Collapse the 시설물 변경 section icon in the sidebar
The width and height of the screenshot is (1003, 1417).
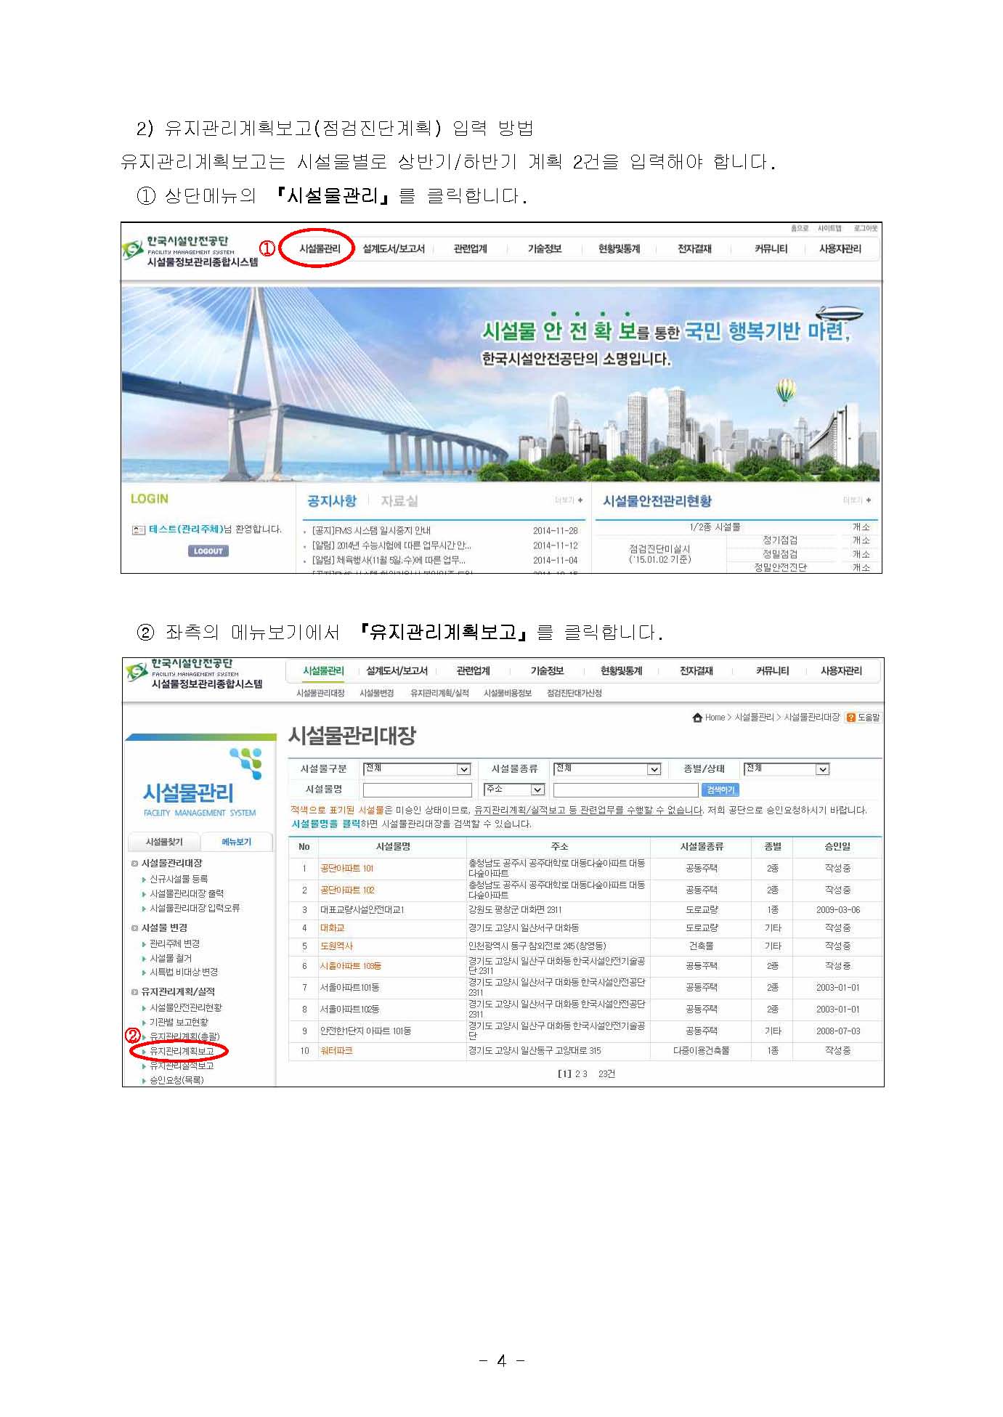[x=134, y=928]
